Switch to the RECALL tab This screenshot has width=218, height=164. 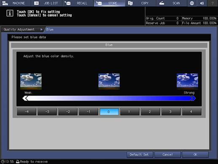pos(78,3)
